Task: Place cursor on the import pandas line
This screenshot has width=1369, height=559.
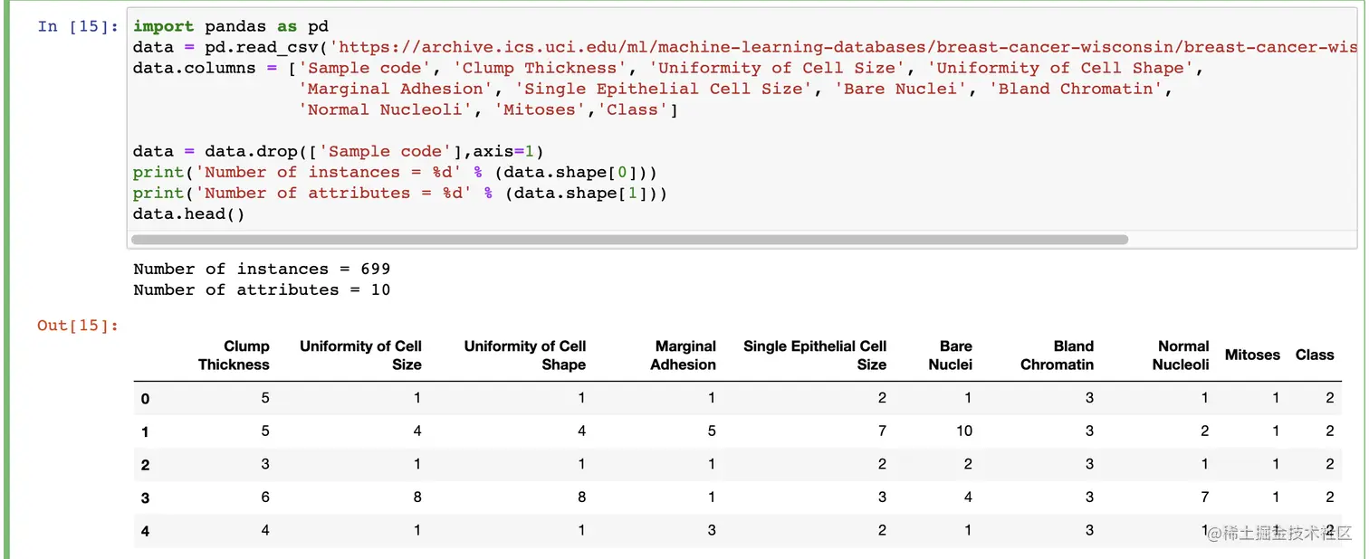Action: [230, 26]
